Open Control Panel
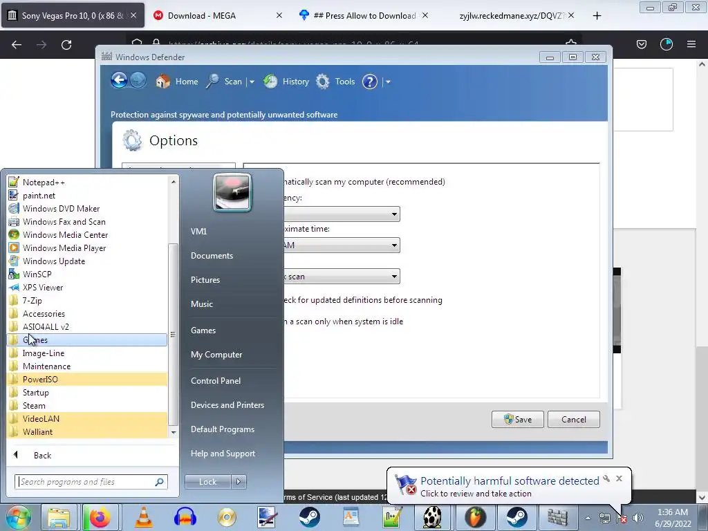Screen dimensions: 708x531 click(216, 381)
